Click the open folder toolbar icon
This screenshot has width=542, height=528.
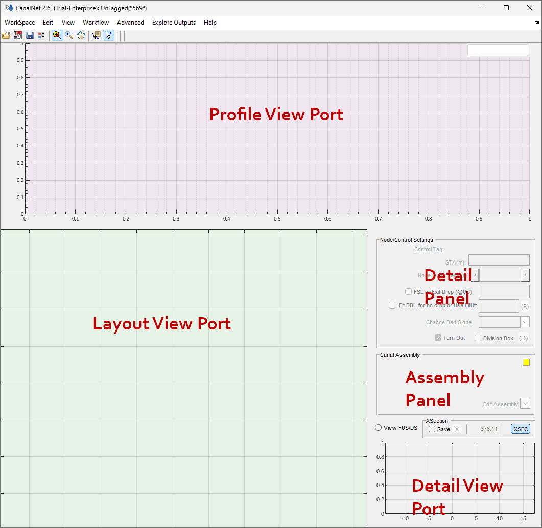pyautogui.click(x=6, y=35)
